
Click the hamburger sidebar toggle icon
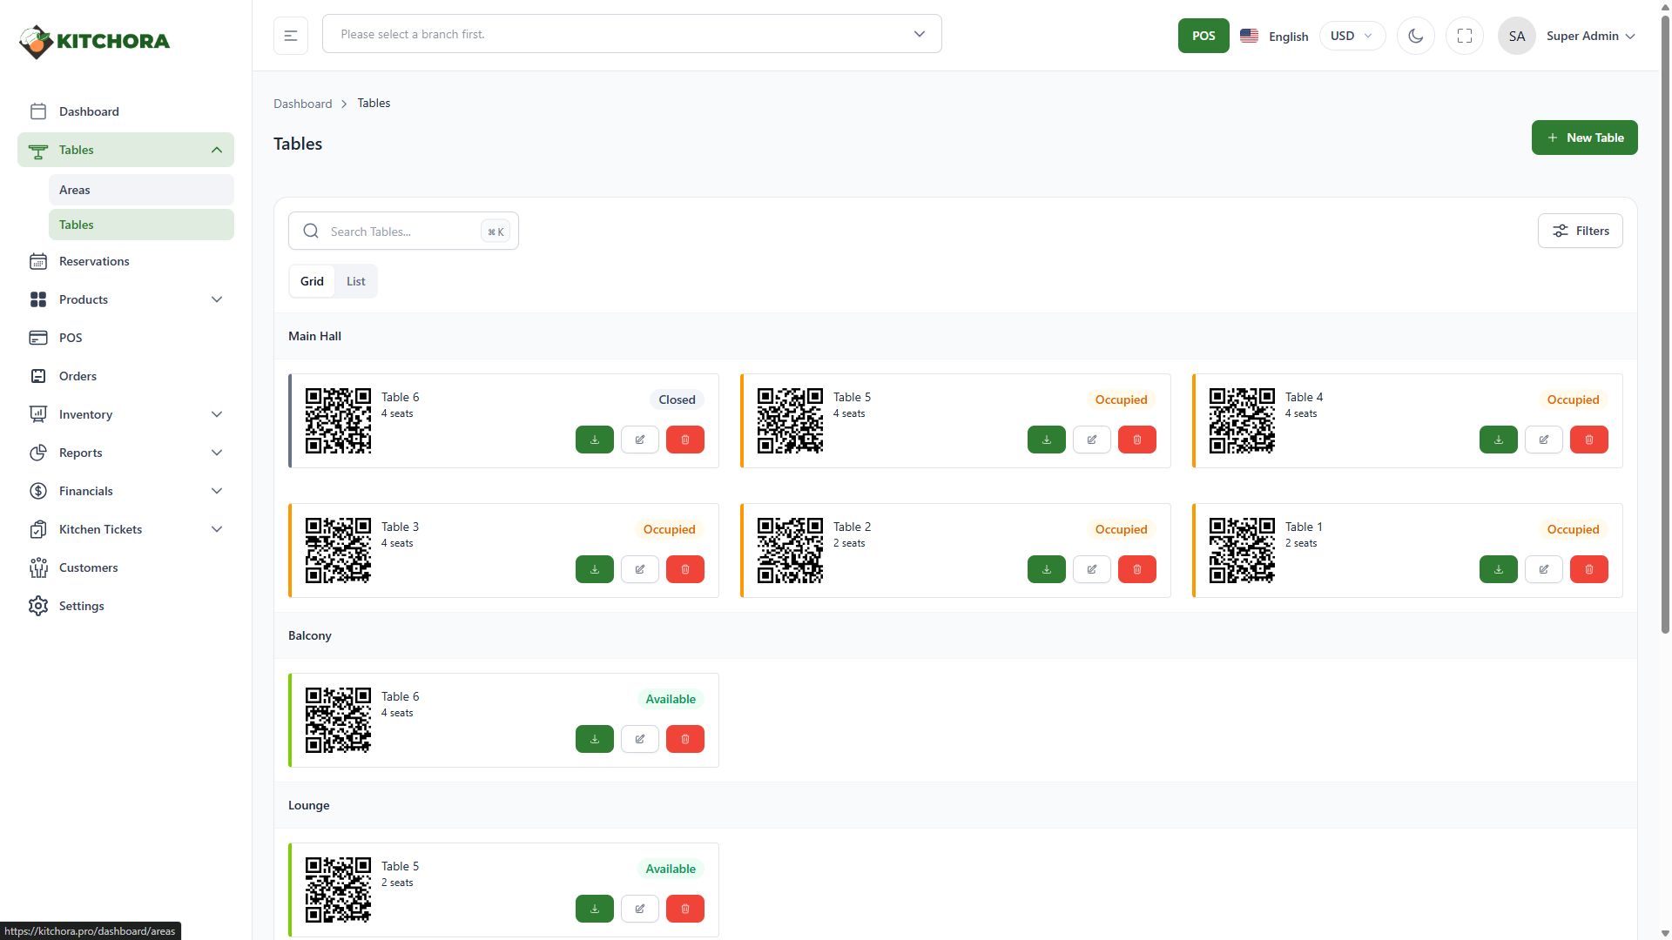point(291,36)
